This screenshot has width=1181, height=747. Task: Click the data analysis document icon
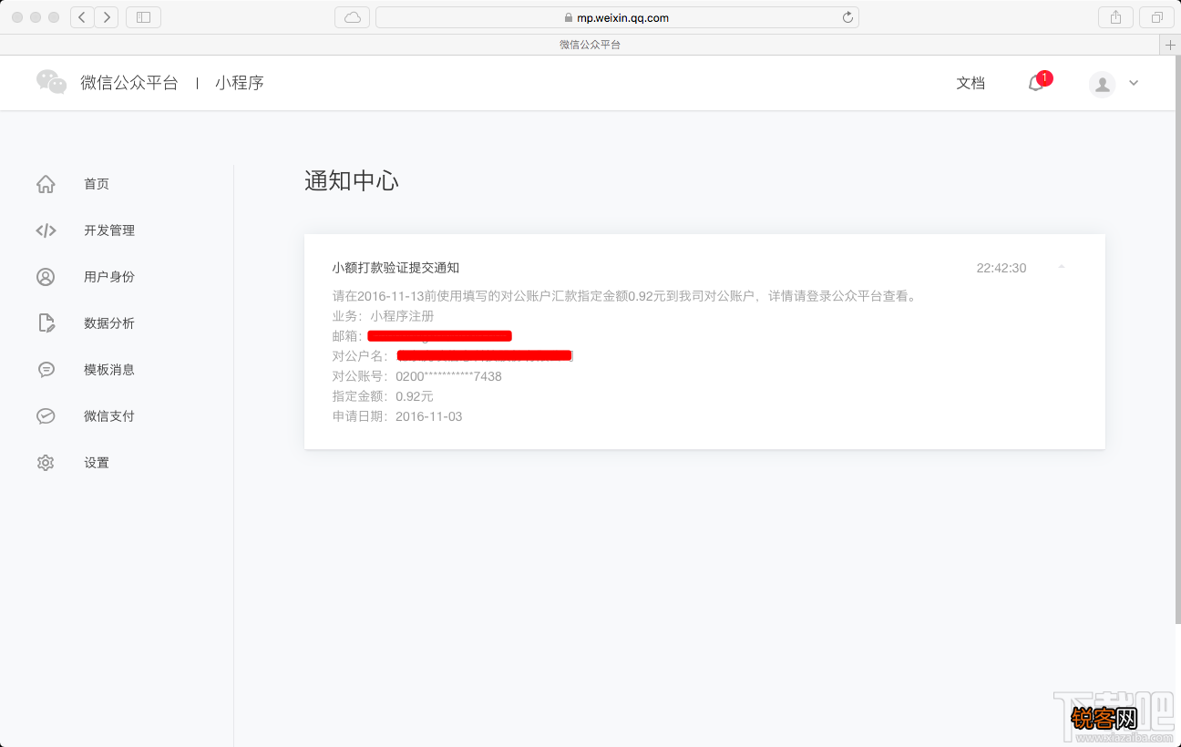[46, 323]
